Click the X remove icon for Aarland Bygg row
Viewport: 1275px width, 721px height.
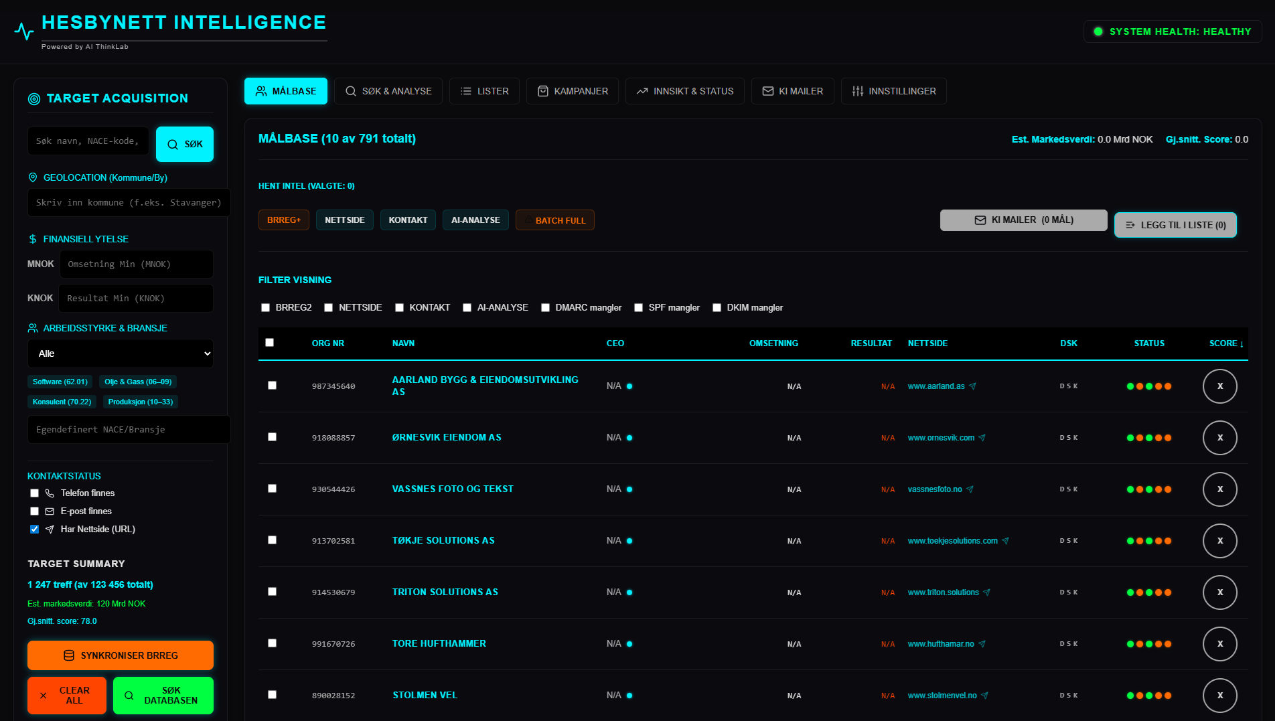click(x=1219, y=386)
